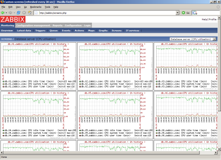
Task: Open the IT services link
Action: tap(133, 31)
